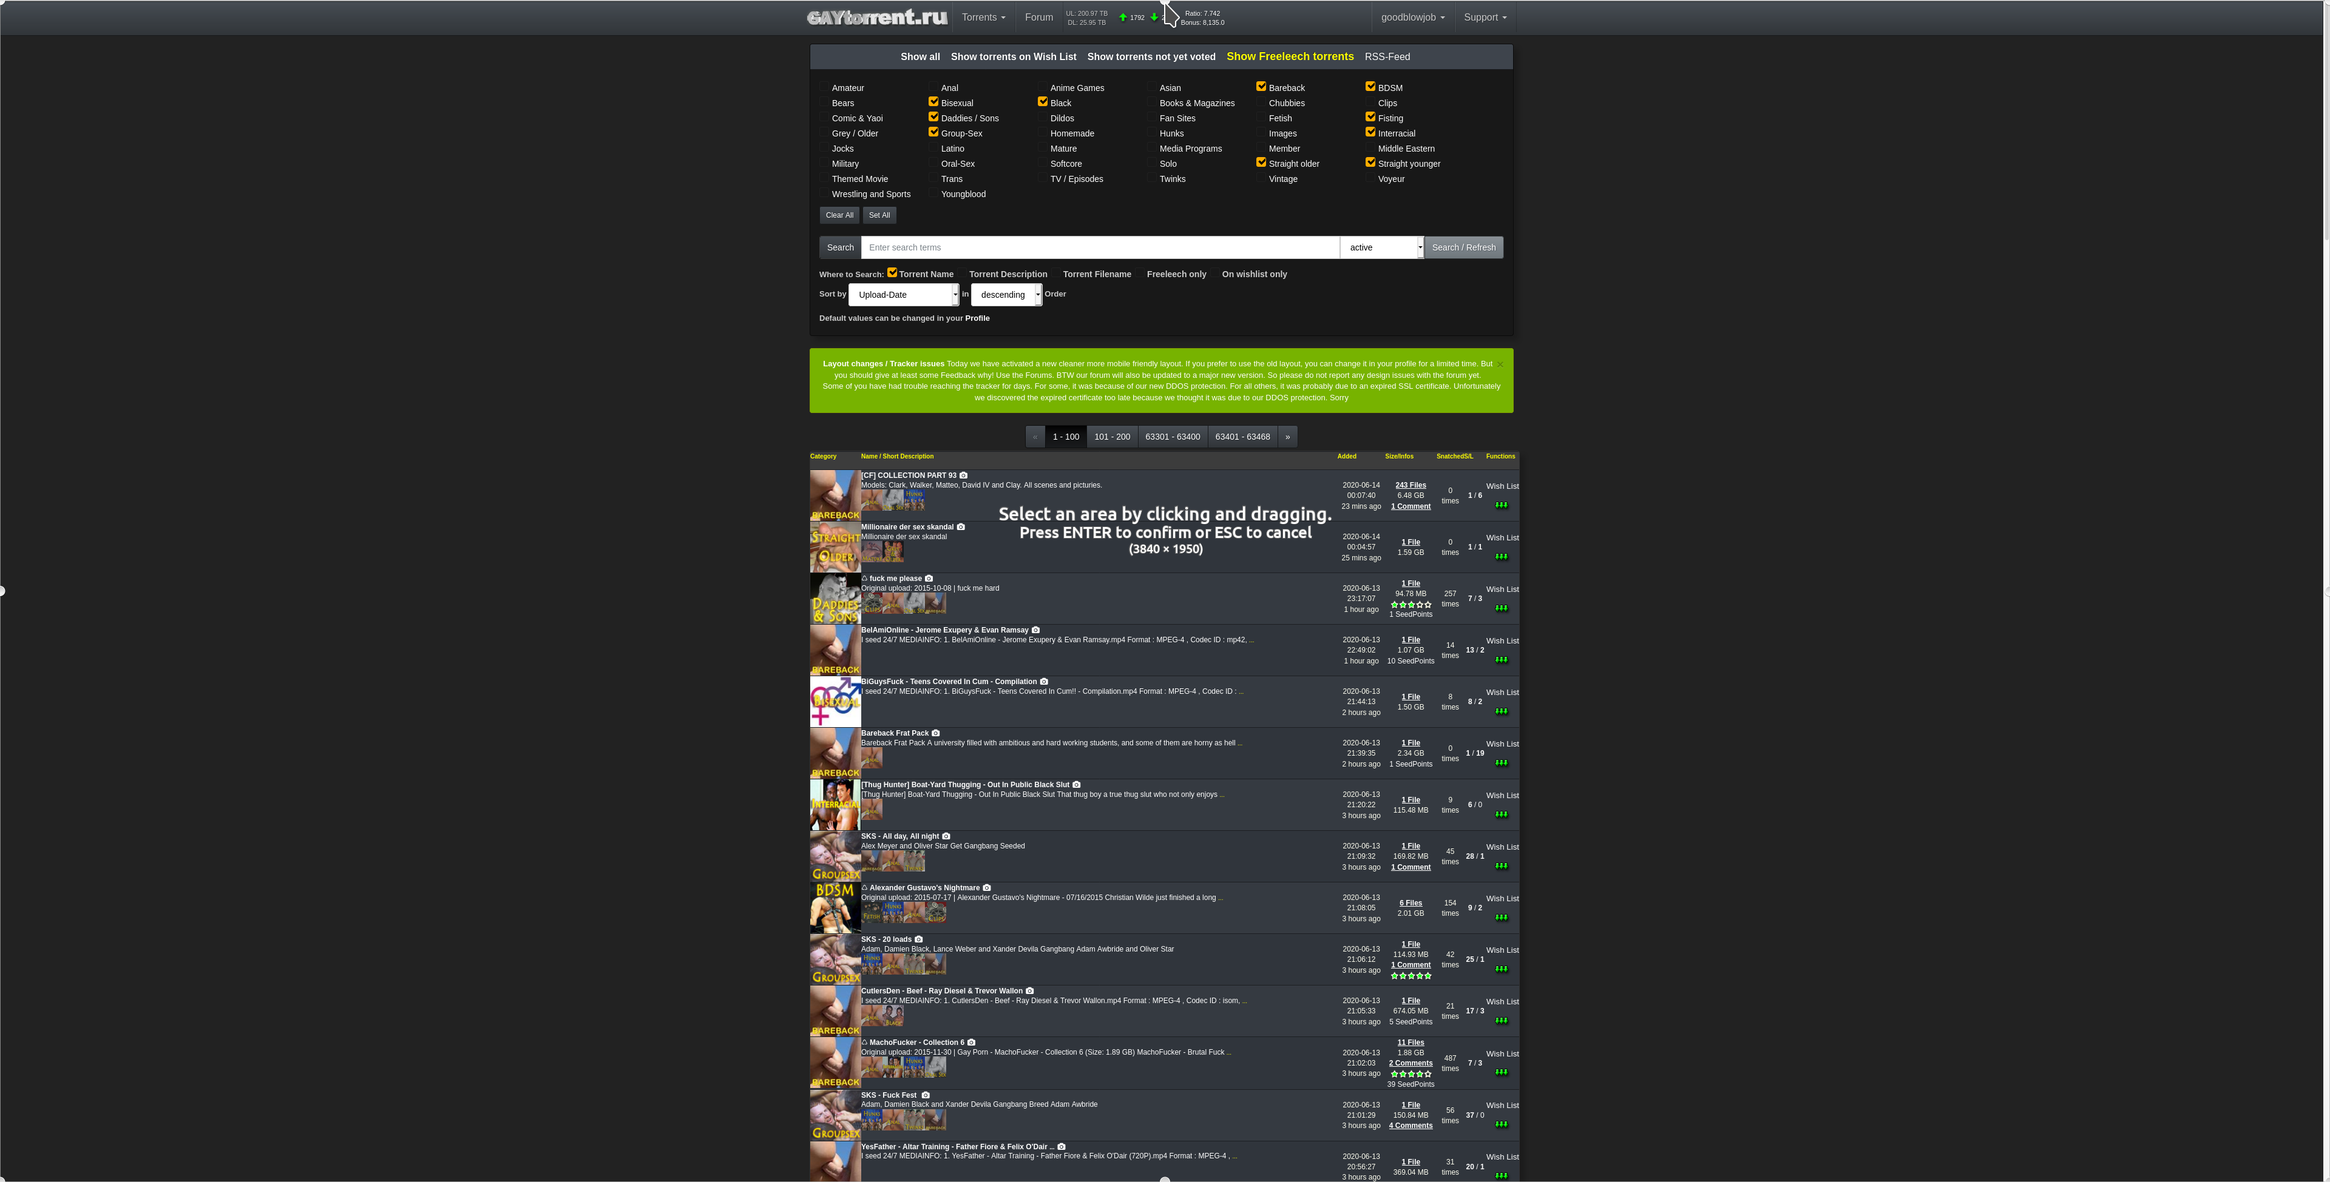Screen dimensions: 2330x1182
Task: Click the Enter search terms field
Action: [x=1099, y=247]
